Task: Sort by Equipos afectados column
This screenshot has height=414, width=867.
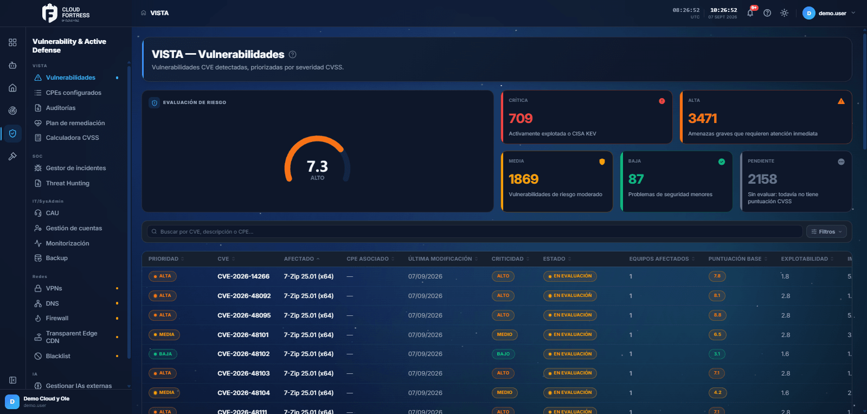Action: (662, 259)
